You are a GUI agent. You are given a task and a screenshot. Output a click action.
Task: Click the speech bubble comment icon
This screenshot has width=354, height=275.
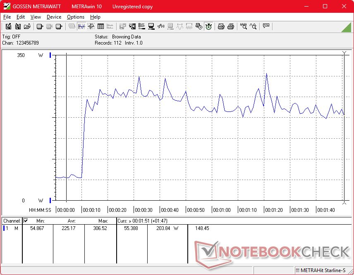tap(266, 26)
